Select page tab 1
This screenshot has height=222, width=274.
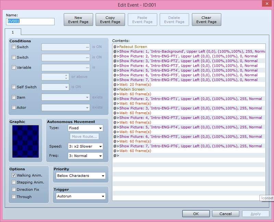pyautogui.click(x=13, y=32)
